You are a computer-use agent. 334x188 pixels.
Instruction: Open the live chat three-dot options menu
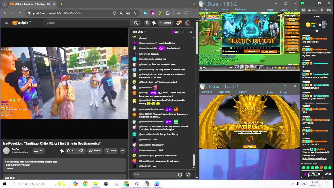pos(184,32)
